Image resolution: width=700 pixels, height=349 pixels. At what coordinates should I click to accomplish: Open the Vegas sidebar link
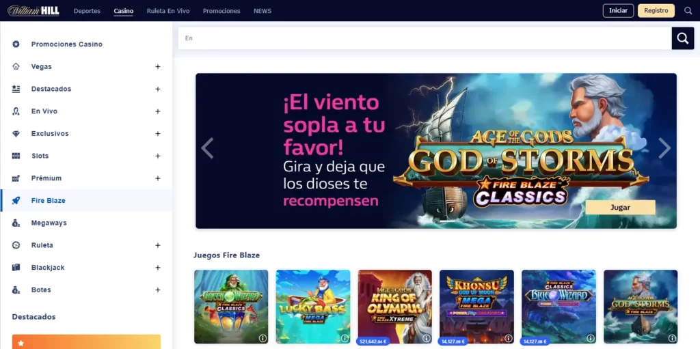pos(42,66)
